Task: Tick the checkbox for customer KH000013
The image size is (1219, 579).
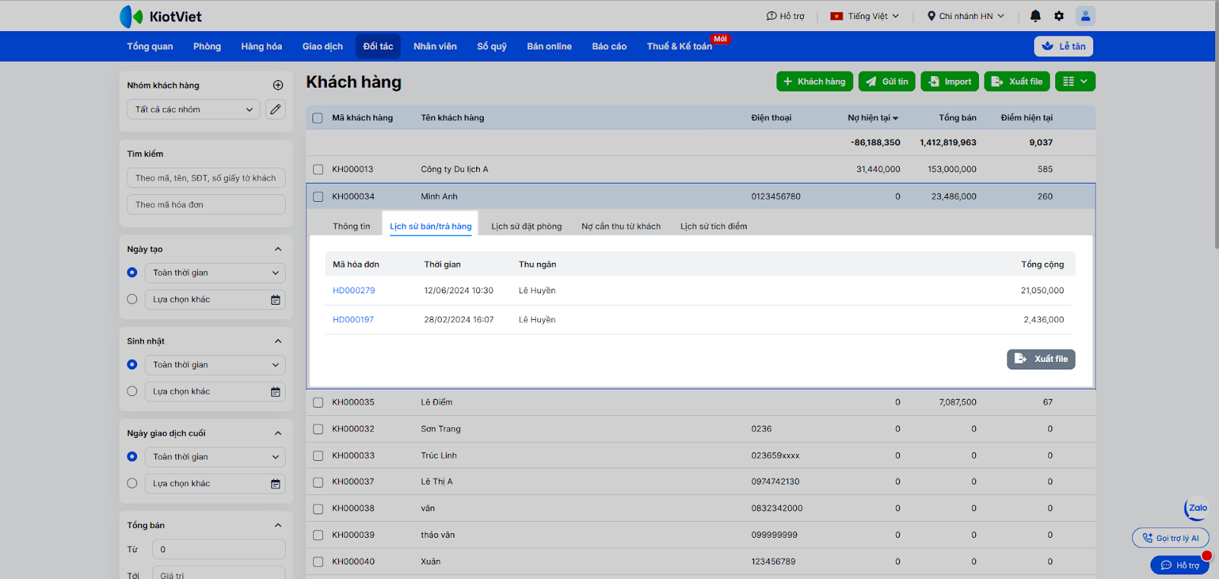Action: [318, 170]
